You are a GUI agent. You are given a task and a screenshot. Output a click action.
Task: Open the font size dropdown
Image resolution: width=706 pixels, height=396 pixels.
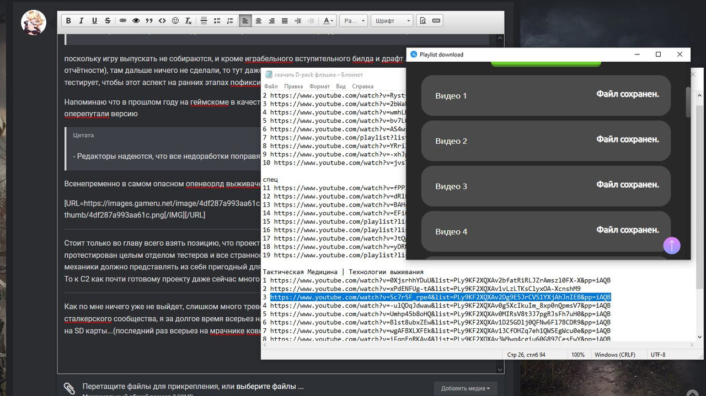(x=354, y=21)
